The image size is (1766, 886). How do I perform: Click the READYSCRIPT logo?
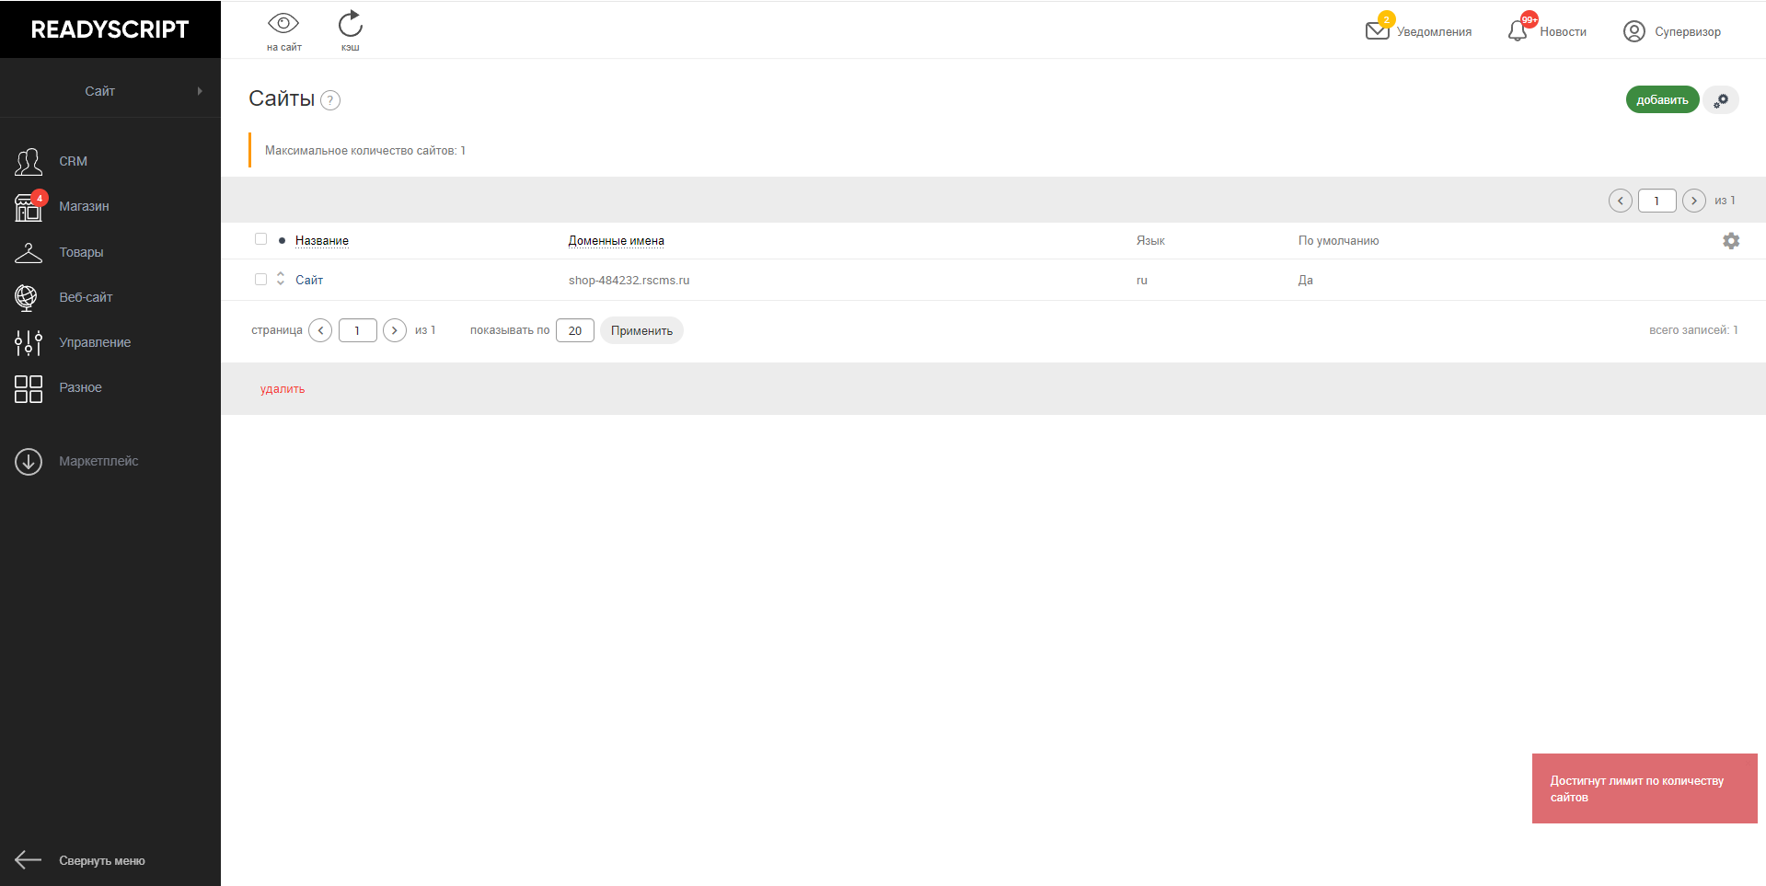tap(110, 29)
